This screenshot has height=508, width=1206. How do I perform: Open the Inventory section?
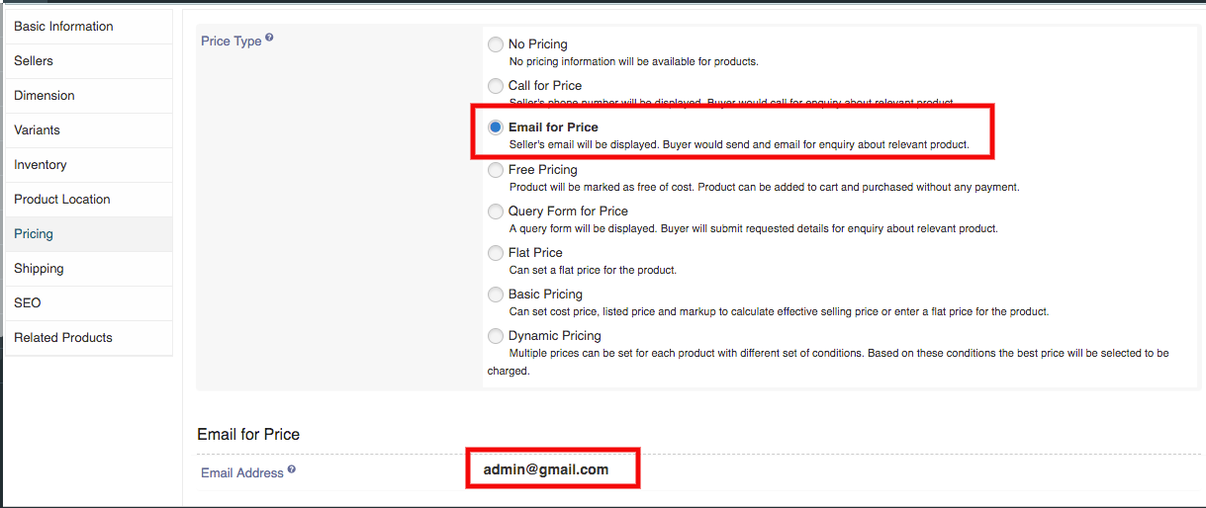coord(41,165)
